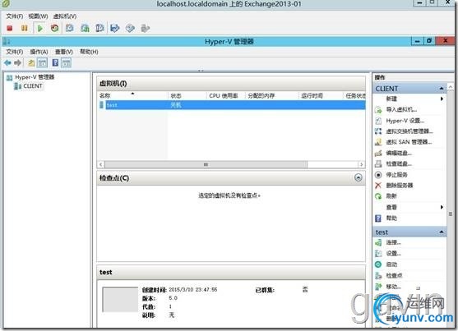The image size is (458, 331).
Task: Click the 关机 (Off) state cell of test
Action: [176, 105]
